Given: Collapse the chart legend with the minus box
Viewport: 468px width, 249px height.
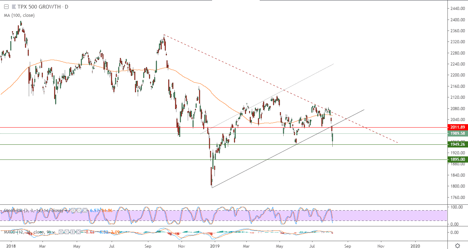Looking at the screenshot, I should pos(6,7).
